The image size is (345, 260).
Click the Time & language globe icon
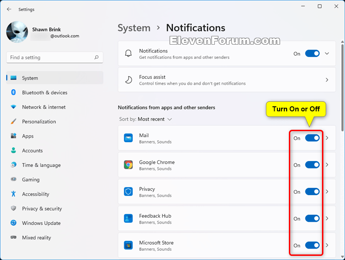click(13, 165)
